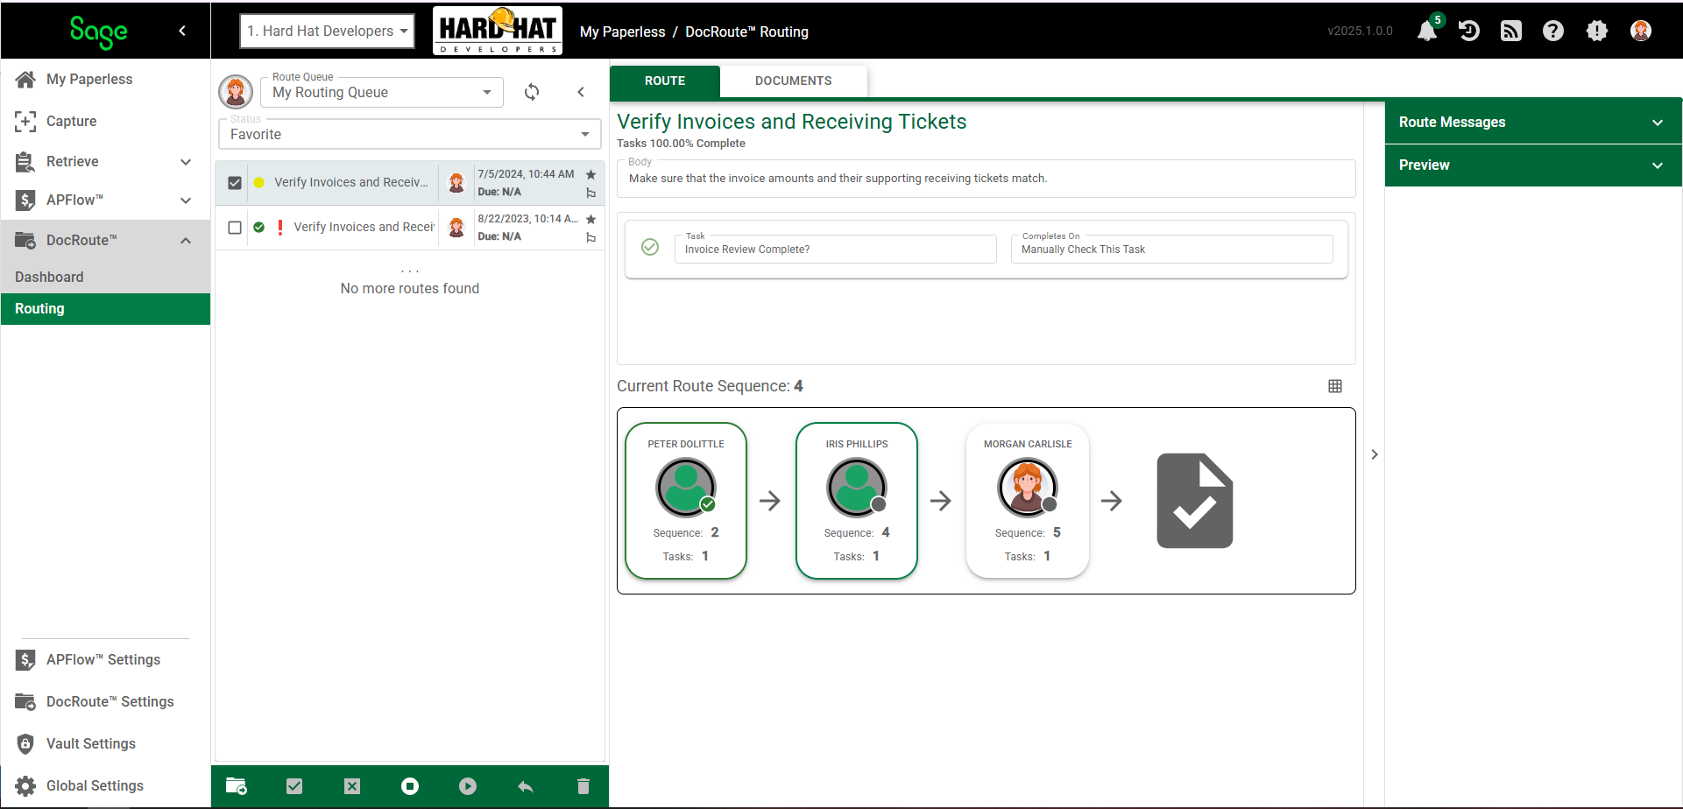Open APFlow Settings
The image size is (1683, 809).
point(105,659)
